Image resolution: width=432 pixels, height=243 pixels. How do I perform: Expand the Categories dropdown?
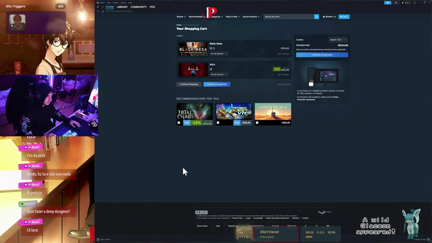click(217, 17)
